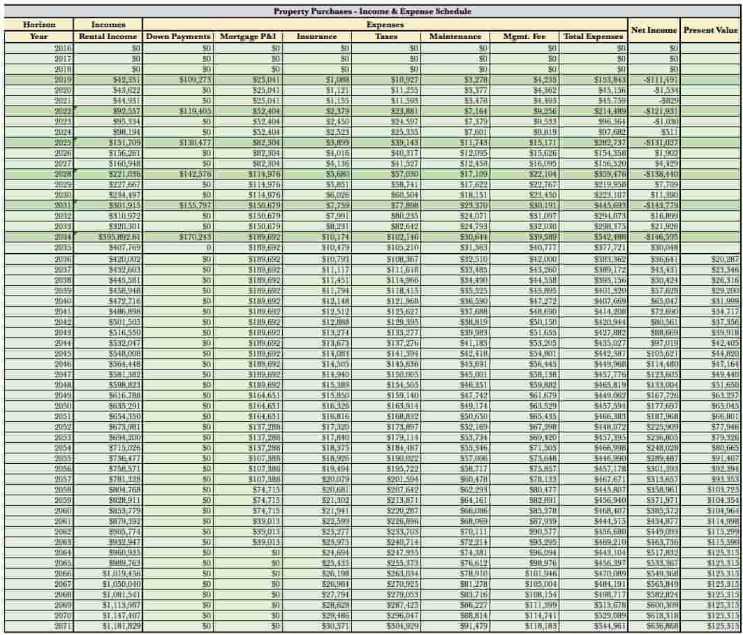Click the 'Horizon' header cell
The image size is (743, 635).
[39, 24]
